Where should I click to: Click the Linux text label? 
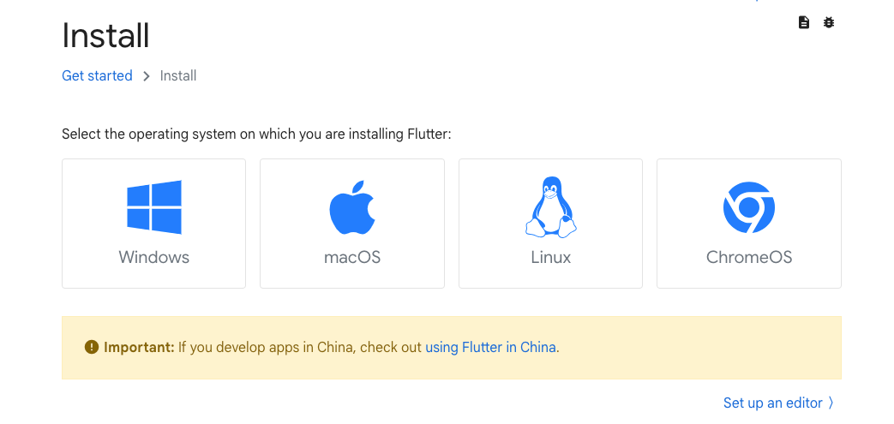551,257
